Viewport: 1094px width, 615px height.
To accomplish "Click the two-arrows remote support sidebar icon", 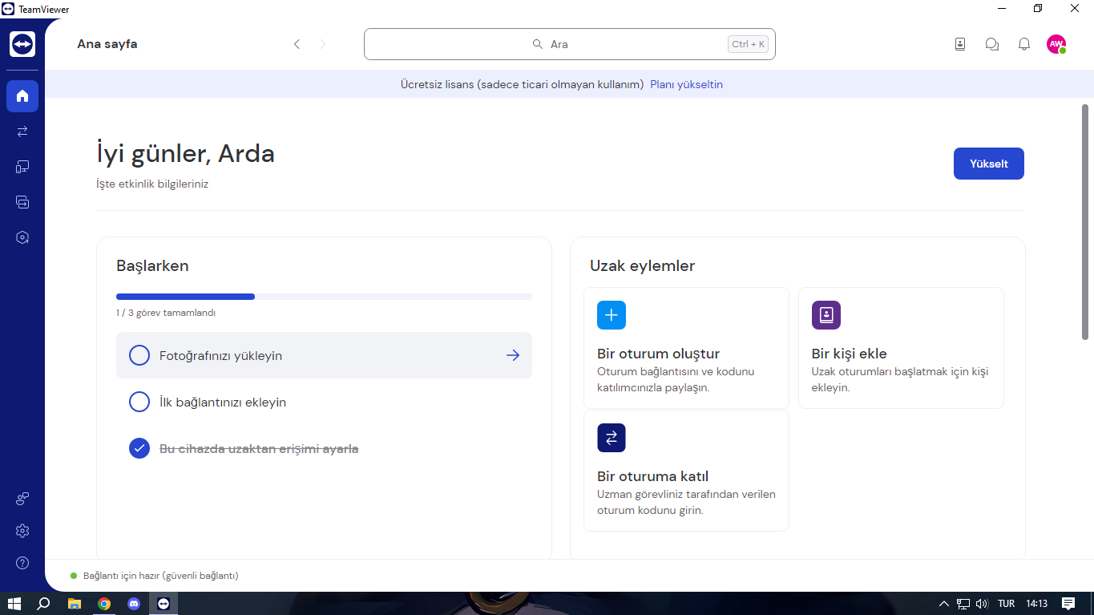I will click(x=22, y=131).
